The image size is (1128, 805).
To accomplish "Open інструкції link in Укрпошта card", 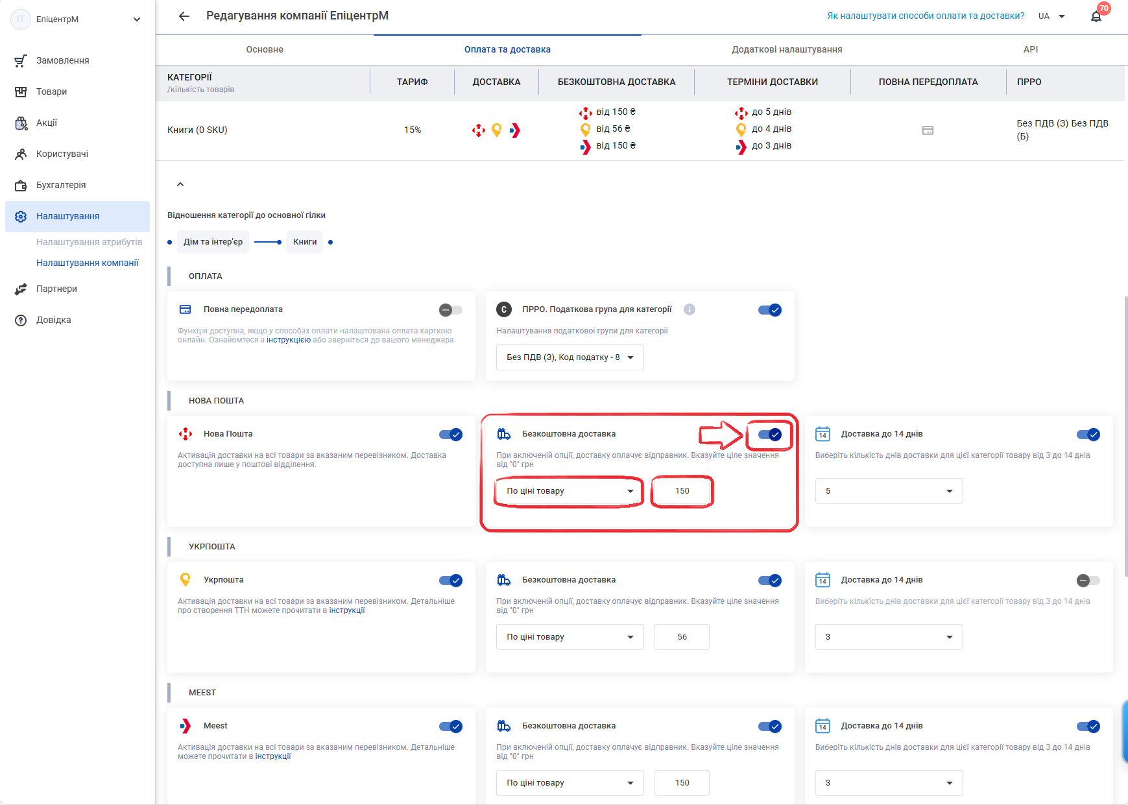I will (x=347, y=610).
